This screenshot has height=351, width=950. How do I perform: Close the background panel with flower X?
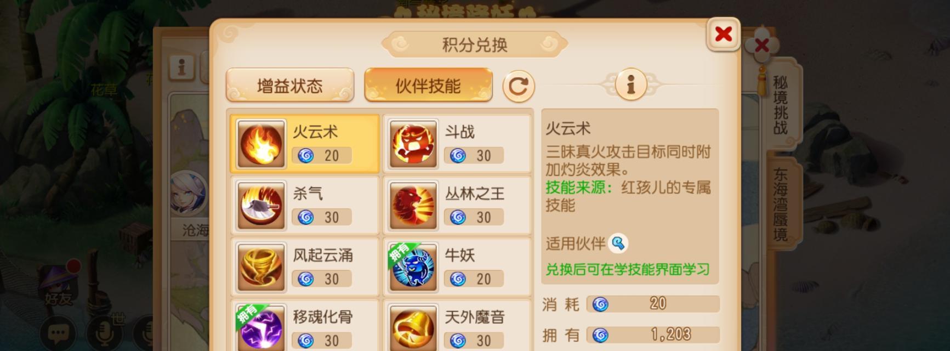(x=761, y=46)
